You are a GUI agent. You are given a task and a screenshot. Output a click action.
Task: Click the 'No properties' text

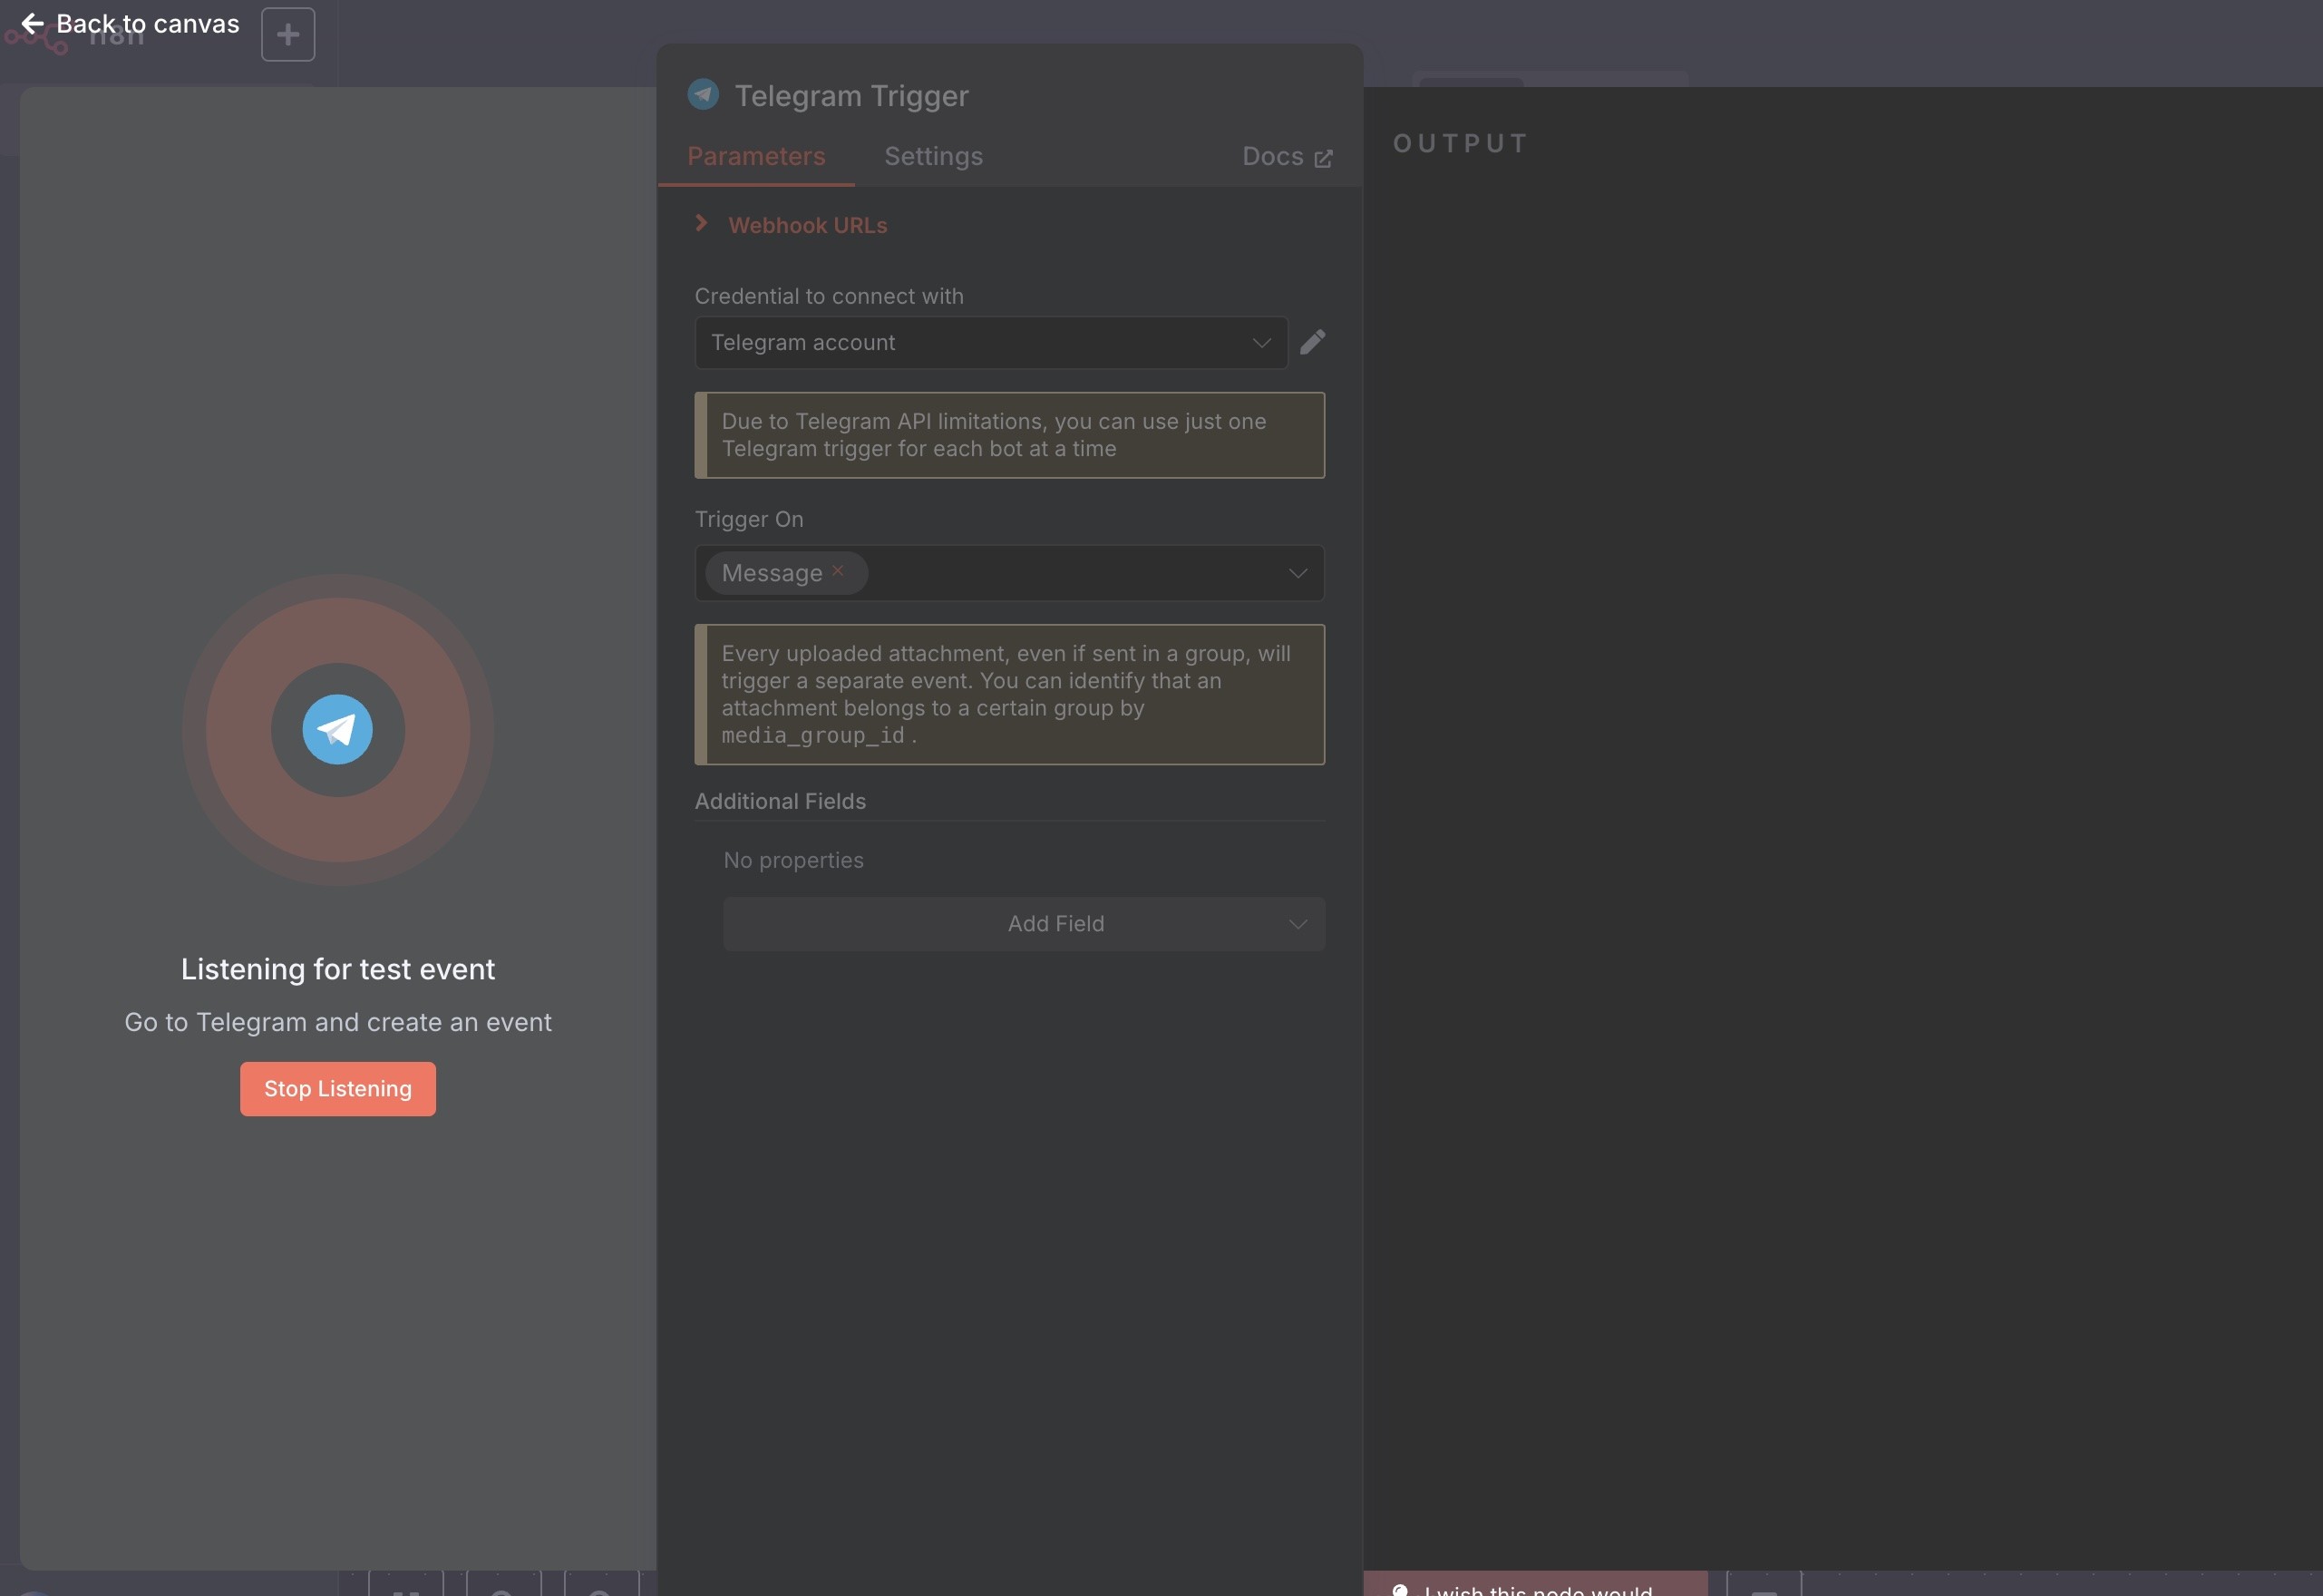[794, 860]
